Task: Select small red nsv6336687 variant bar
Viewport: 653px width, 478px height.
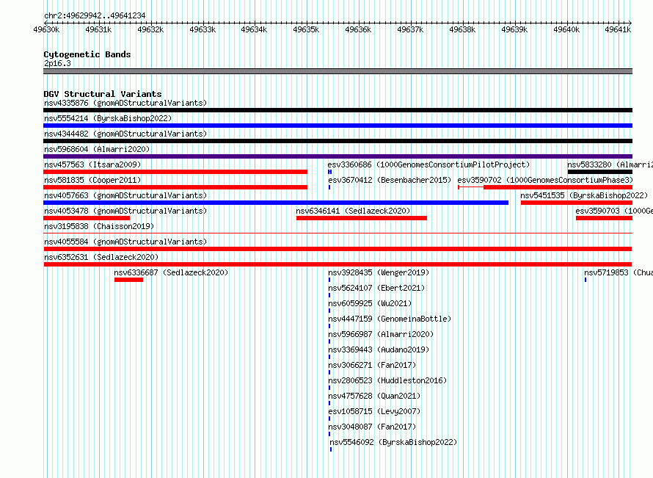Action: tap(128, 280)
